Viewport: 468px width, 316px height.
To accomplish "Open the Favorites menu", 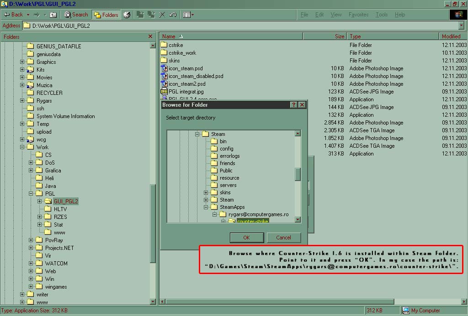I will pyautogui.click(x=358, y=15).
